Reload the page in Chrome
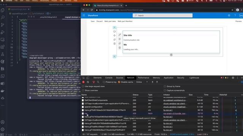Viewport: 243px width, 136px height. pyautogui.click(x=92, y=10)
